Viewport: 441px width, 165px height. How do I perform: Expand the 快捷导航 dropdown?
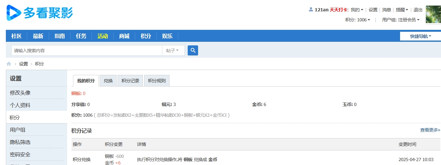pos(420,36)
